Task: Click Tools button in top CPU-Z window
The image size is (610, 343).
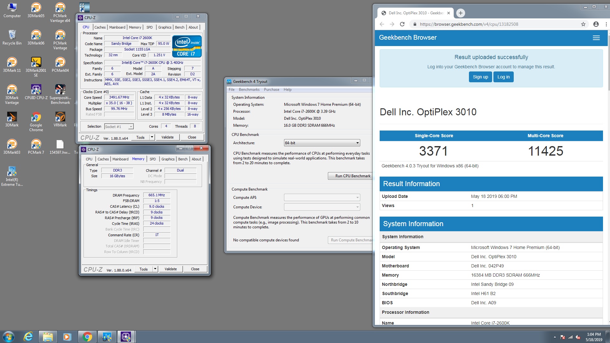Action: [140, 137]
